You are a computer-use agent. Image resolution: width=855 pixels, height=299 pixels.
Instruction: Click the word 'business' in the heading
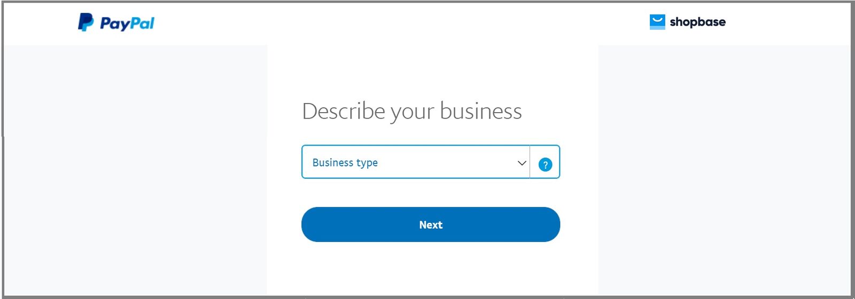(x=481, y=111)
